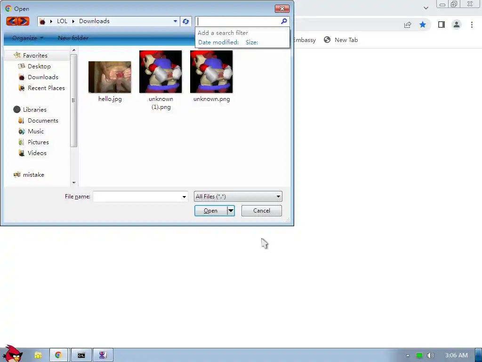Go forward with the right arrow

coord(24,21)
